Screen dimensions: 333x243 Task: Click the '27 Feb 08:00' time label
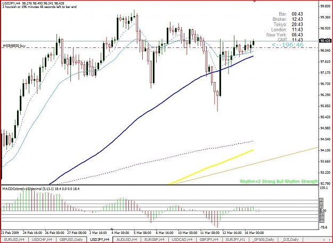tap(77, 232)
